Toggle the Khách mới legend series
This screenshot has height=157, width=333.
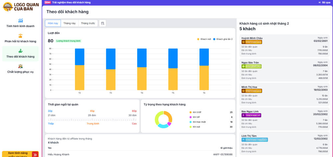point(203,39)
